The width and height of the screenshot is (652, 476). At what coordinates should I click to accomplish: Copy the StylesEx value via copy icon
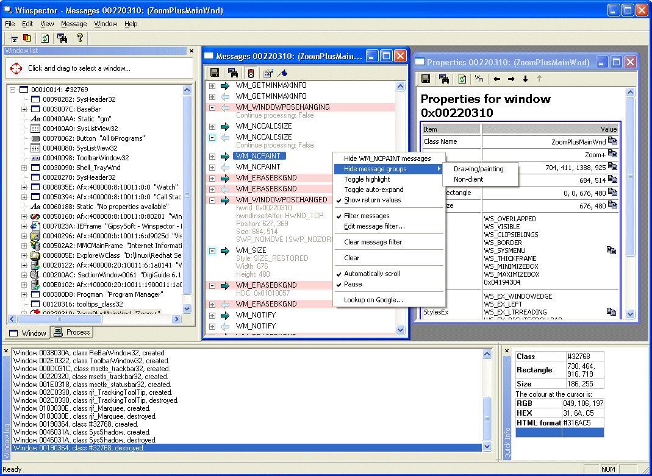pos(611,311)
